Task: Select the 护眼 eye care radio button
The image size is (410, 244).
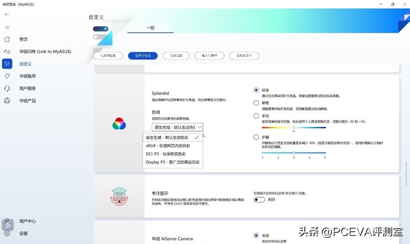Action: pyautogui.click(x=256, y=137)
